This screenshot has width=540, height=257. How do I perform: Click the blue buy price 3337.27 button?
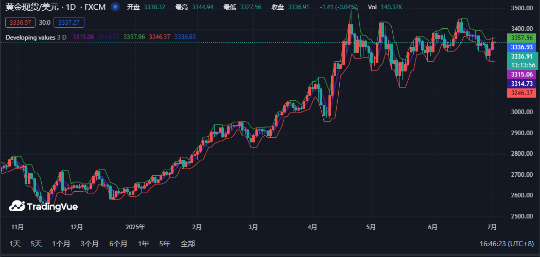[68, 23]
